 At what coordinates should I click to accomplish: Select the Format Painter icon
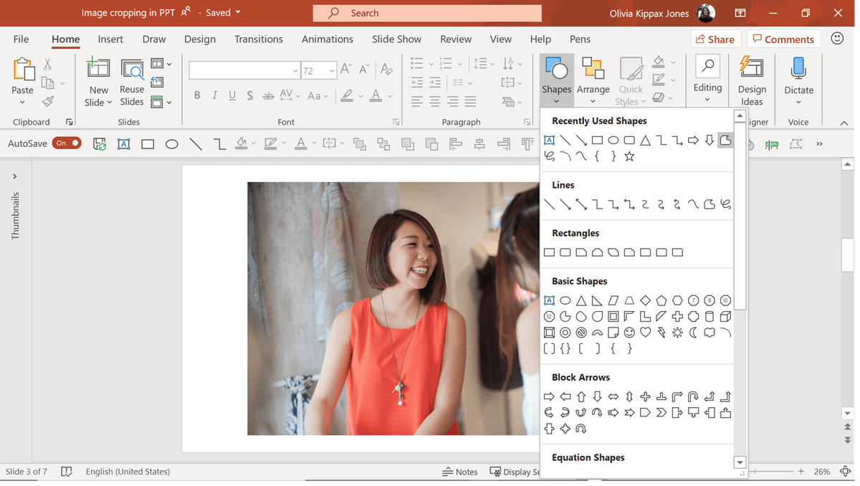(47, 101)
